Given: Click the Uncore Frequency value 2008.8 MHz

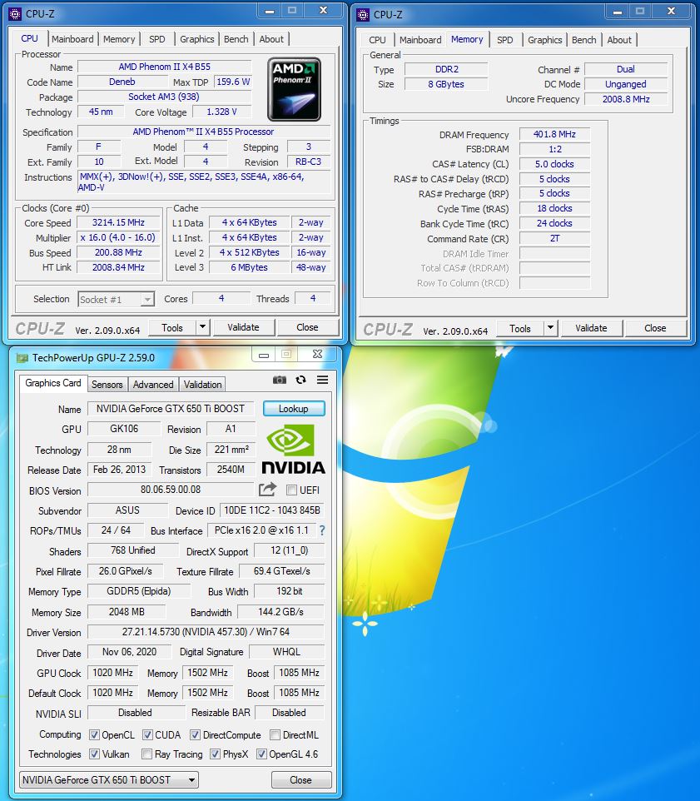Looking at the screenshot, I should pyautogui.click(x=626, y=99).
